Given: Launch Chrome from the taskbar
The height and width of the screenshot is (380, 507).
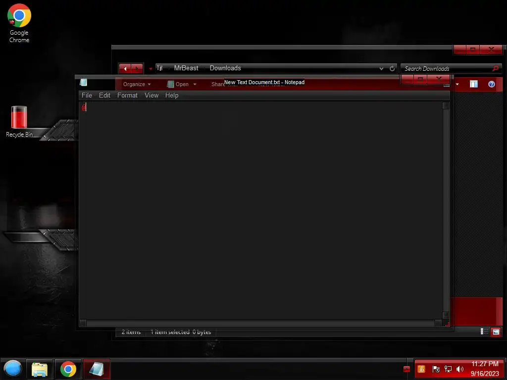Looking at the screenshot, I should coord(68,369).
